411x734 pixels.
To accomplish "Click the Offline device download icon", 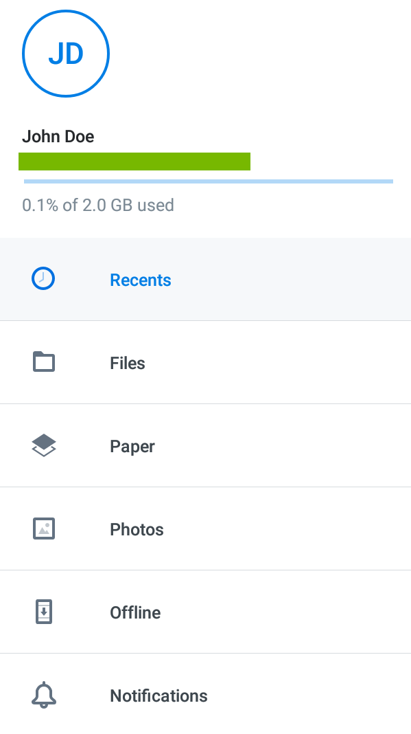I will tap(43, 612).
